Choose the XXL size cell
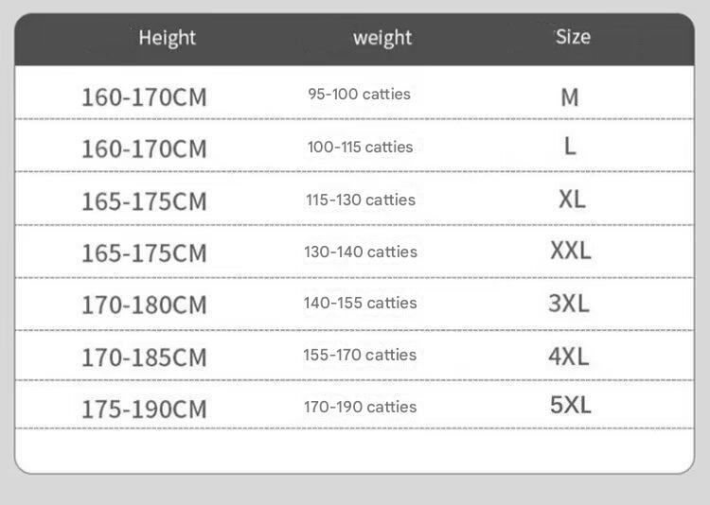This screenshot has height=505, width=710. tap(570, 252)
